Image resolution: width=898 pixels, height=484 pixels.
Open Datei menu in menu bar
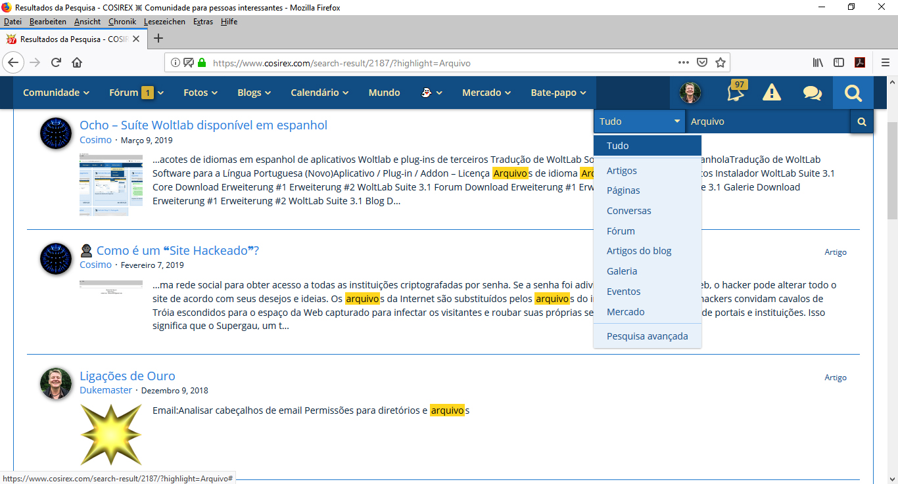pos(12,22)
